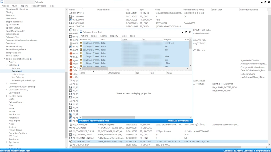271x152 pixels.
Task: Sort by Named prop name column
Action: [253, 10]
